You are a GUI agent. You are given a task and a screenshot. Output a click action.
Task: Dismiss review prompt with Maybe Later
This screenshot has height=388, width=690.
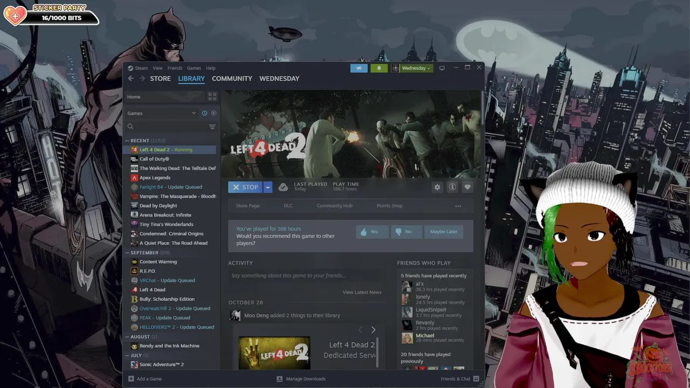click(x=444, y=232)
